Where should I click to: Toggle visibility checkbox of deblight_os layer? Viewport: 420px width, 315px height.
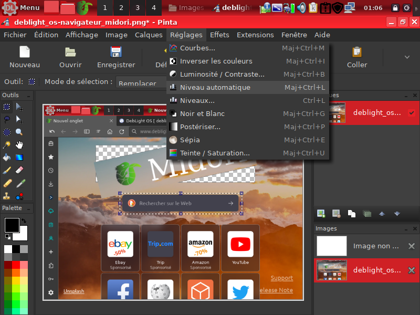[411, 113]
